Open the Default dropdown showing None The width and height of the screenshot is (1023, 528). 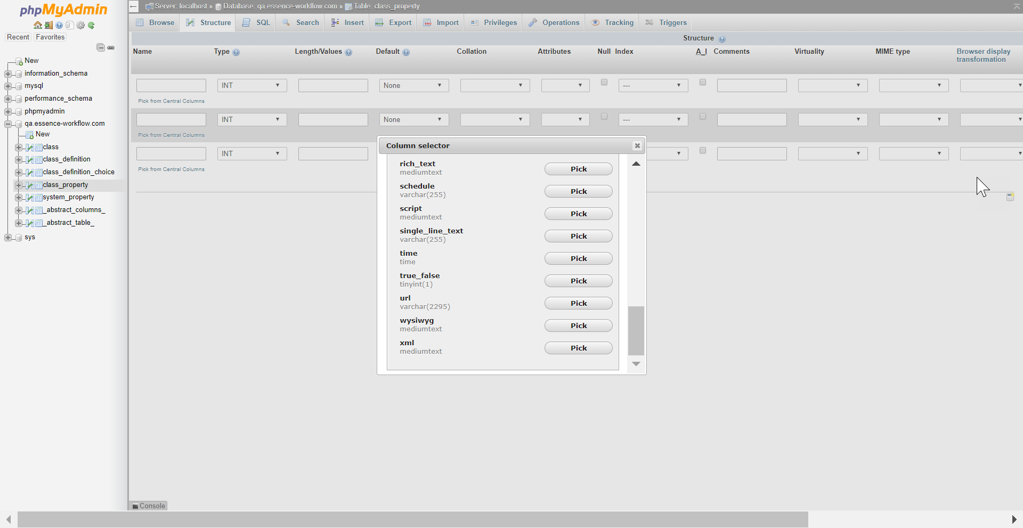pyautogui.click(x=414, y=85)
